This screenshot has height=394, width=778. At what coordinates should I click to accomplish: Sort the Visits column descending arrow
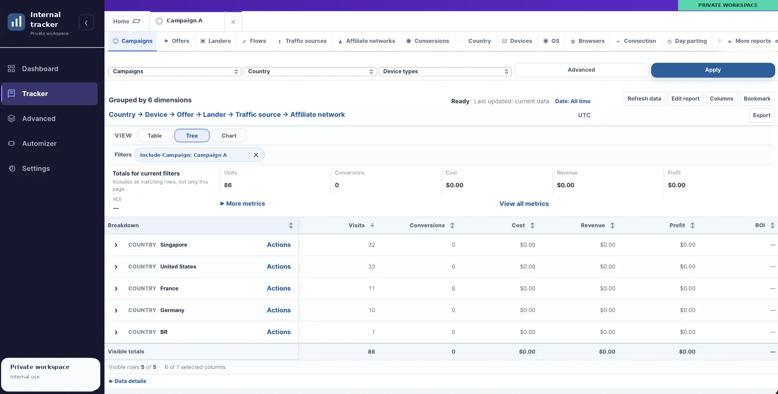click(372, 225)
